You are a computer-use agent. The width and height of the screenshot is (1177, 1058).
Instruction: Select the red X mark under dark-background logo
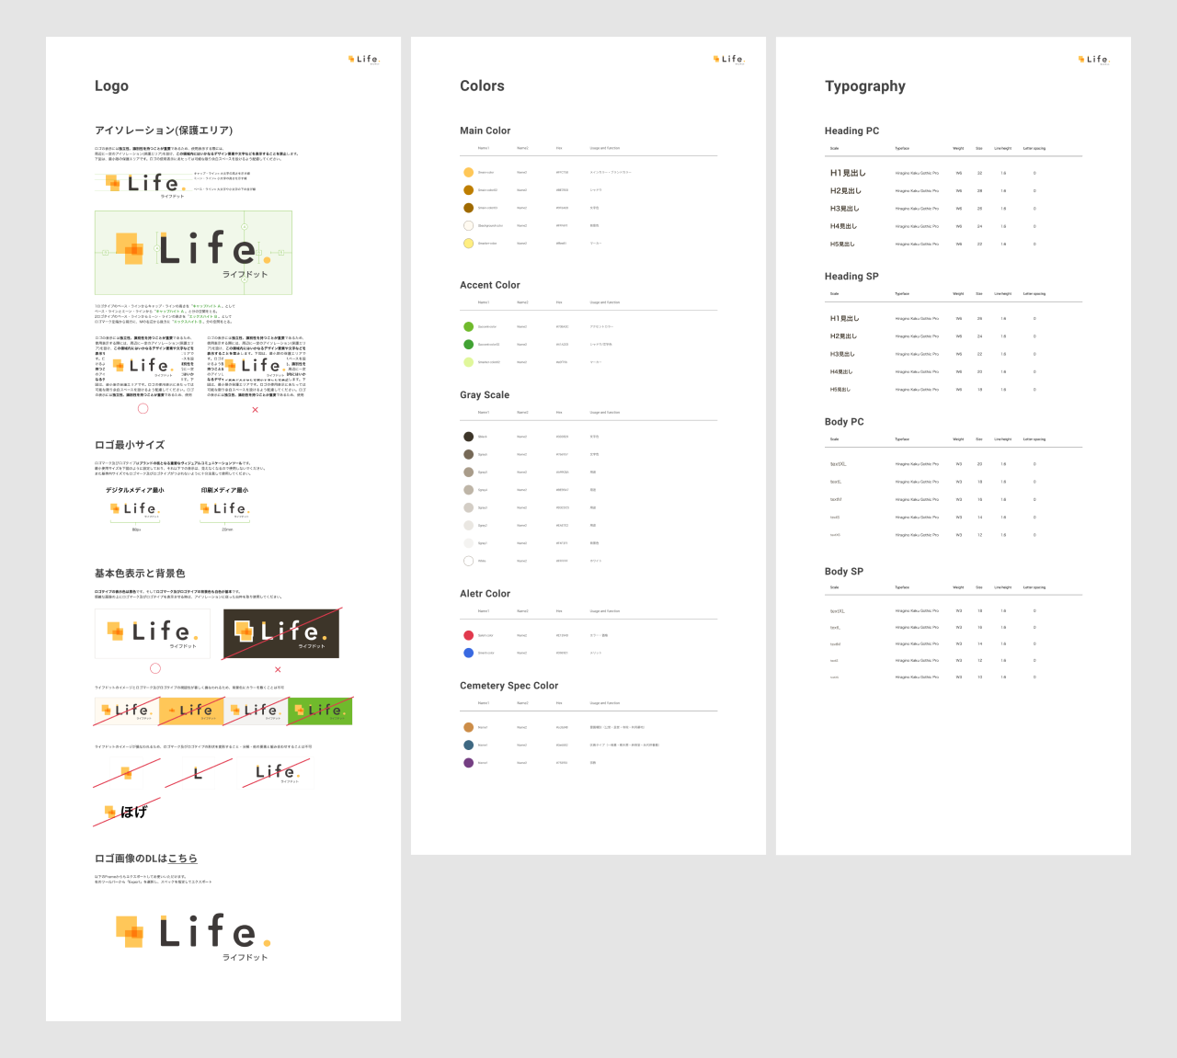(x=278, y=669)
